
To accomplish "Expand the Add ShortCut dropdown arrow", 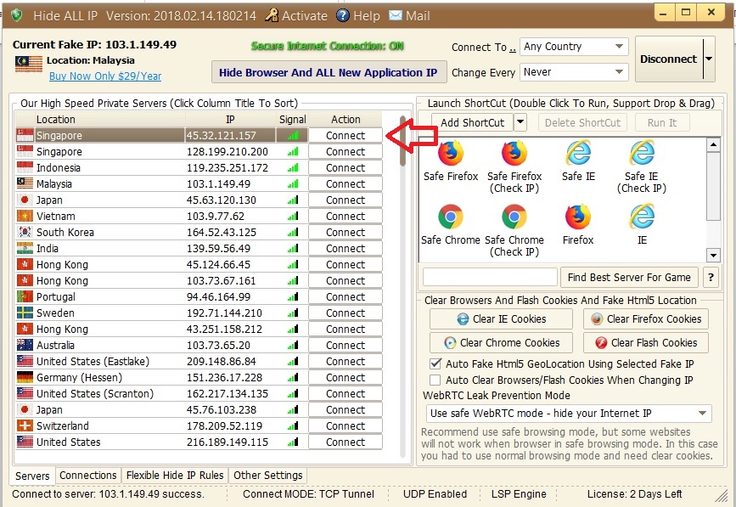I will pyautogui.click(x=520, y=122).
